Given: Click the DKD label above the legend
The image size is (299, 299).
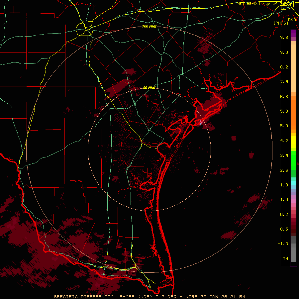Looking at the screenshot, I should tap(292, 20).
